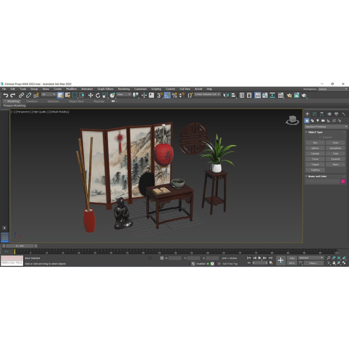Image resolution: width=349 pixels, height=349 pixels.
Task: Open the View reference coordinate dropdown
Action: tap(124, 94)
